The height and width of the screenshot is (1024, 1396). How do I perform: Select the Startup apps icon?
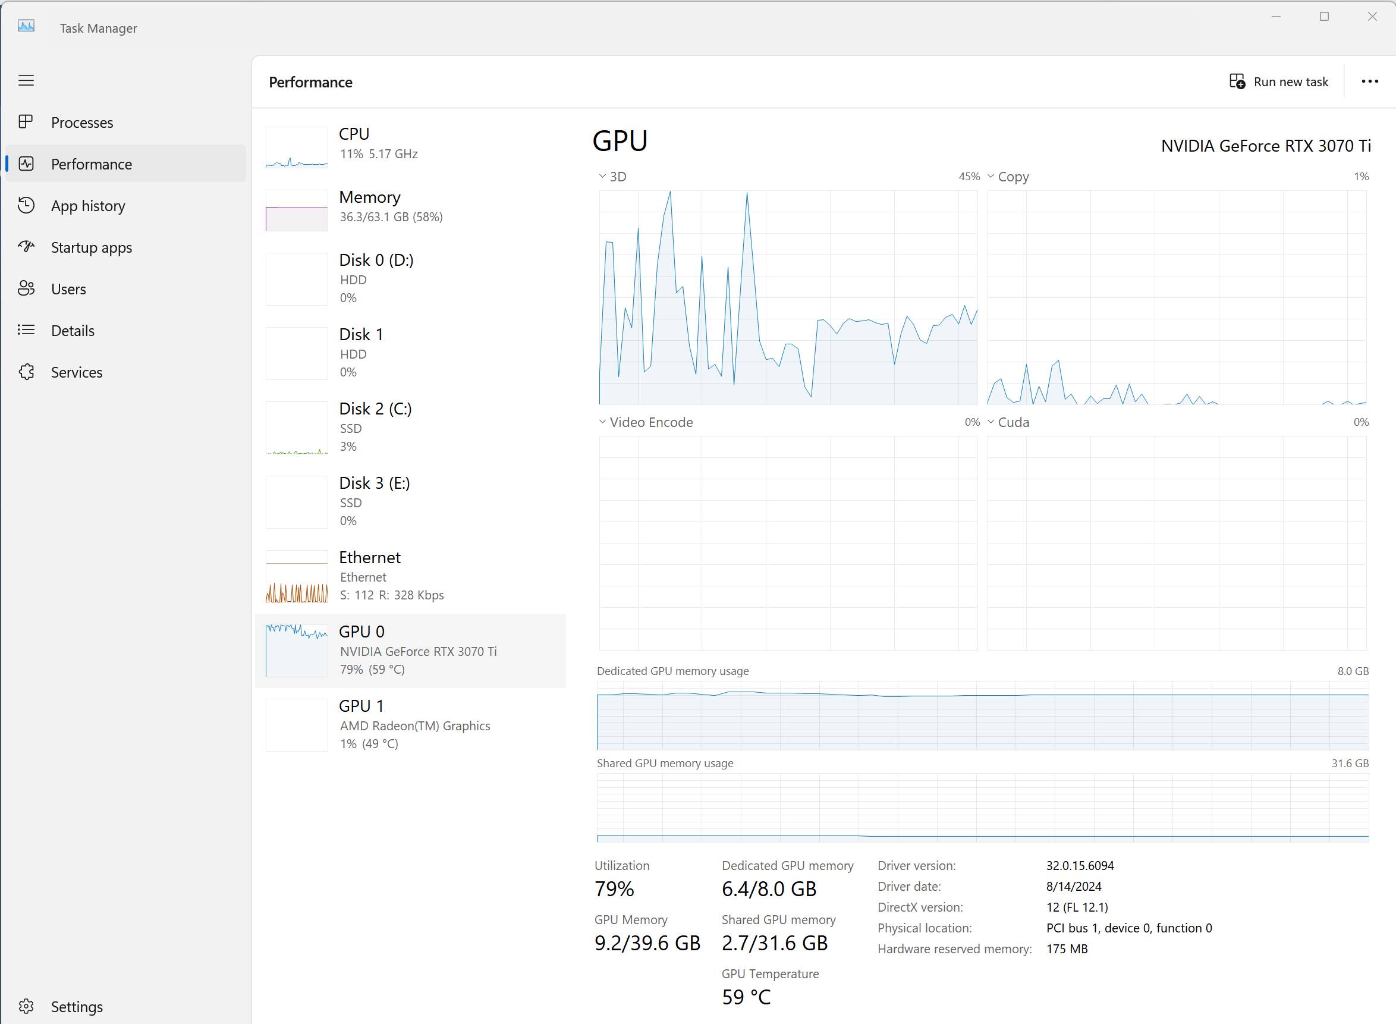tap(26, 247)
